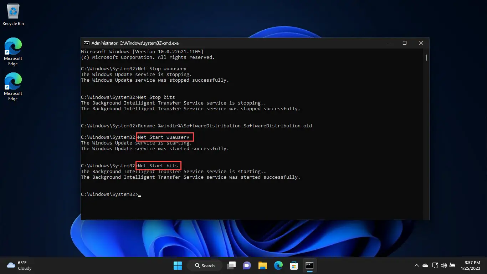
Task: Open File Explorer from the taskbar
Action: (x=263, y=265)
